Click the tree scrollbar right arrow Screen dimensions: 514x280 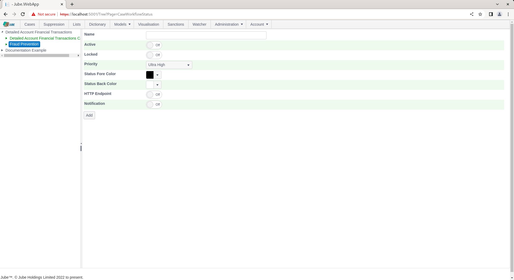pos(78,56)
